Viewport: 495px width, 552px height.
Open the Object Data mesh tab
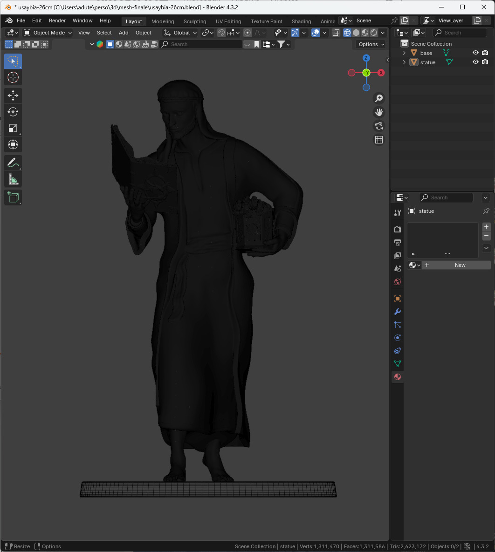(x=398, y=364)
